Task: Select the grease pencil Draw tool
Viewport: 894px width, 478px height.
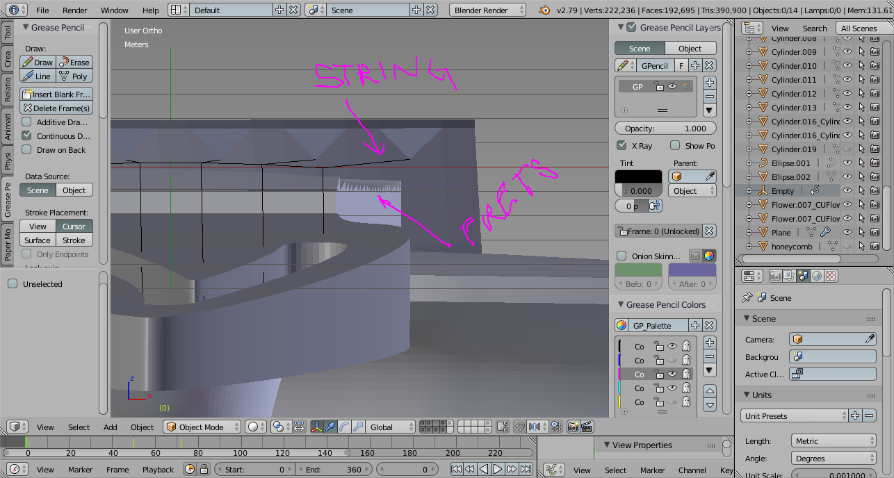Action: point(38,62)
